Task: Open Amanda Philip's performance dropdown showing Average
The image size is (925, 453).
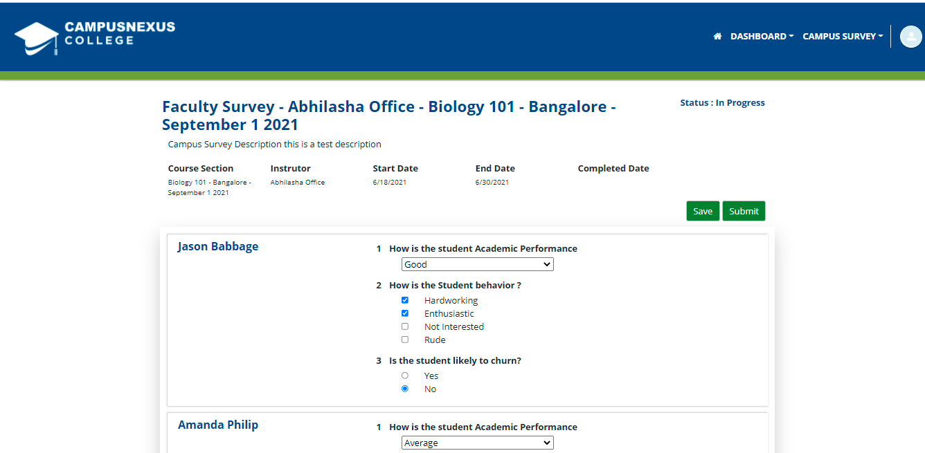Action: [x=477, y=442]
